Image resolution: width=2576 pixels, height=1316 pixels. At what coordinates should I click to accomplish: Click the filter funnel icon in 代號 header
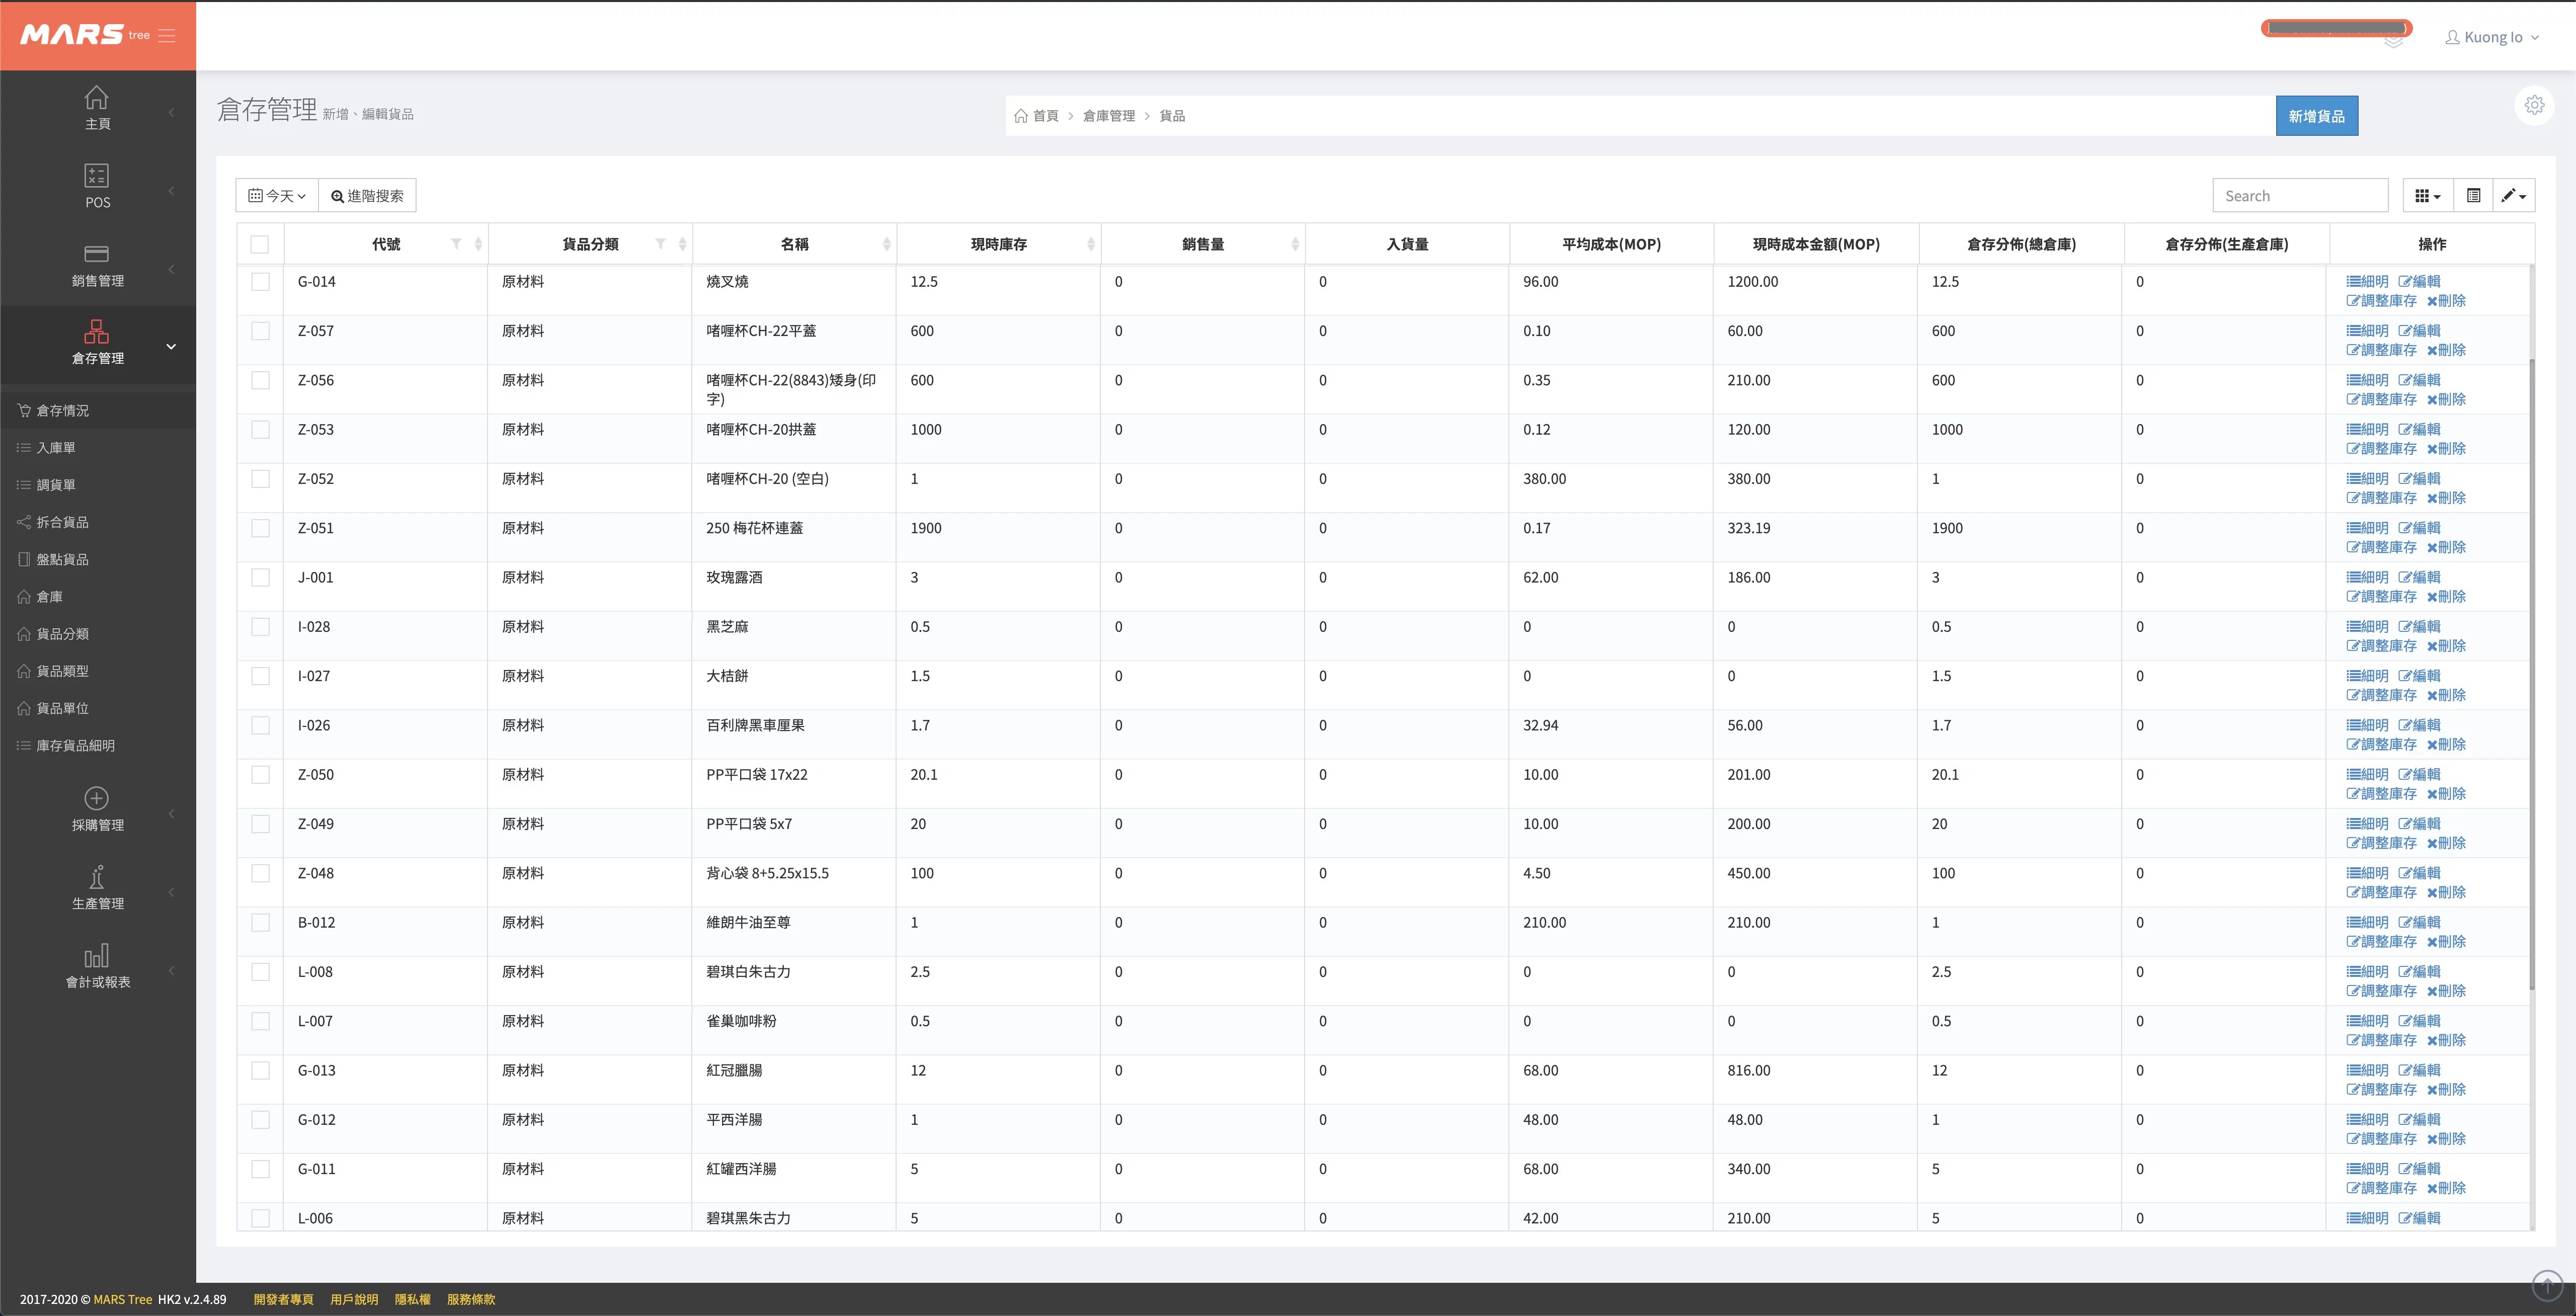[x=456, y=244]
